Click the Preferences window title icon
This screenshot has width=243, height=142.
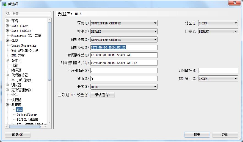tap(4, 4)
